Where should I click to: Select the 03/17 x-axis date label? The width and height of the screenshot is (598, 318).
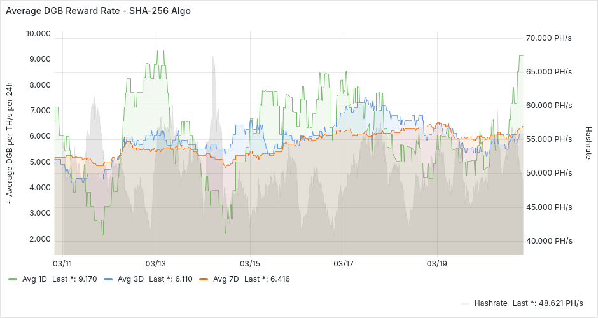343,263
